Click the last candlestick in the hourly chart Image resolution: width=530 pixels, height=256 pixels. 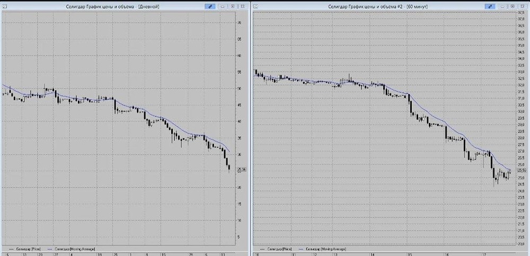[x=510, y=172]
